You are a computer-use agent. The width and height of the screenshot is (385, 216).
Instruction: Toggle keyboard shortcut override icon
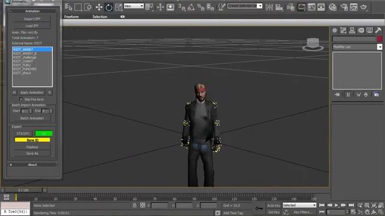[x=170, y=7]
